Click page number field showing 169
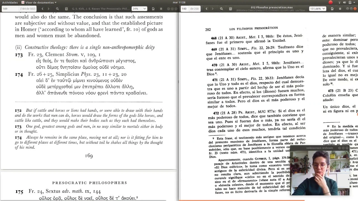 pyautogui.click(x=10, y=9)
